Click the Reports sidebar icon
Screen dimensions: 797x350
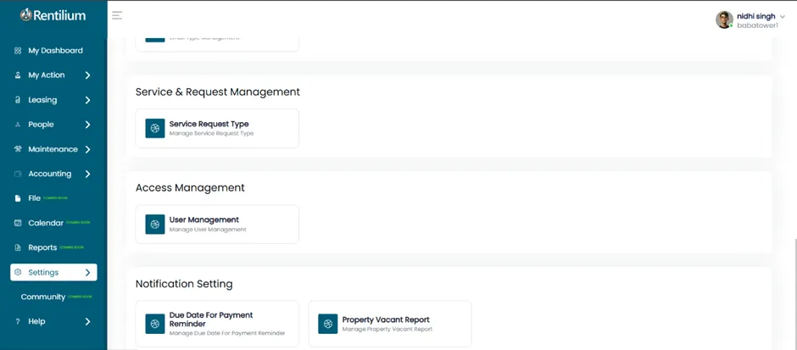pos(18,248)
